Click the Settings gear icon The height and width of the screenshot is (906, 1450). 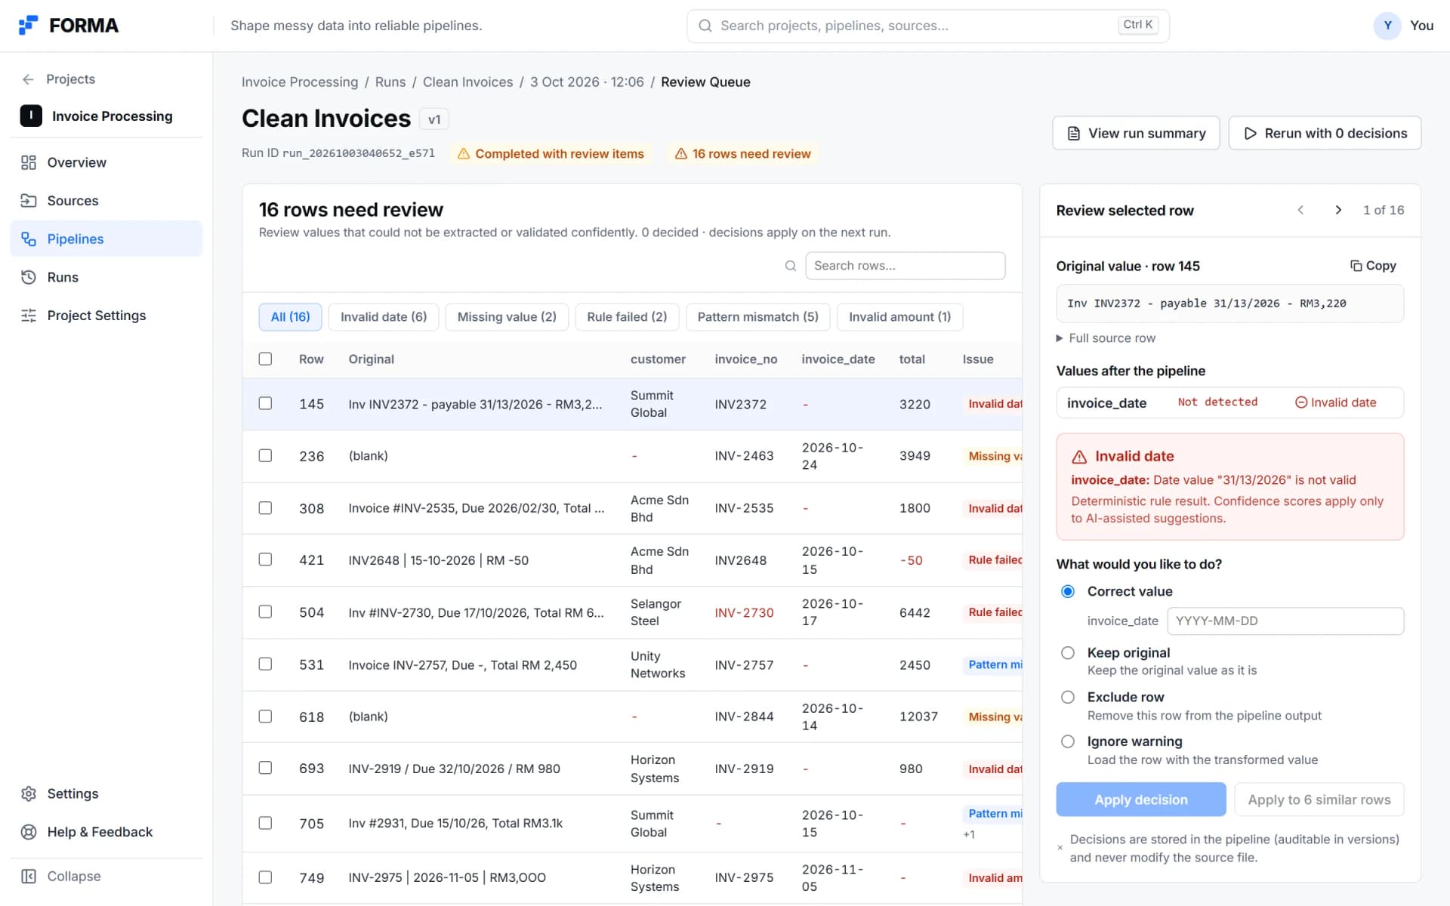click(x=29, y=794)
